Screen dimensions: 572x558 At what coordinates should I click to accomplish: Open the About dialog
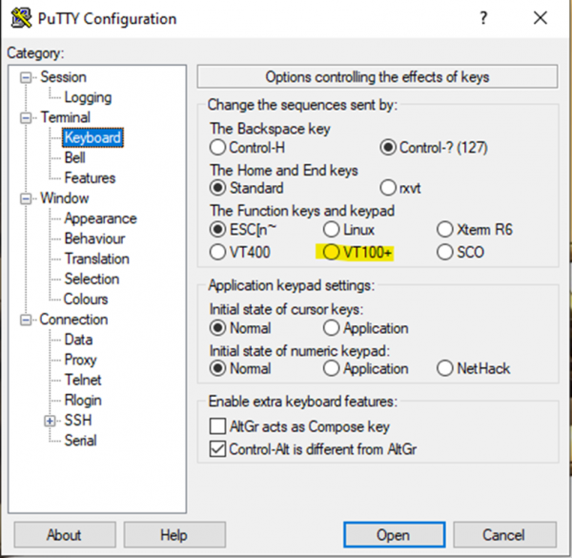tap(64, 534)
